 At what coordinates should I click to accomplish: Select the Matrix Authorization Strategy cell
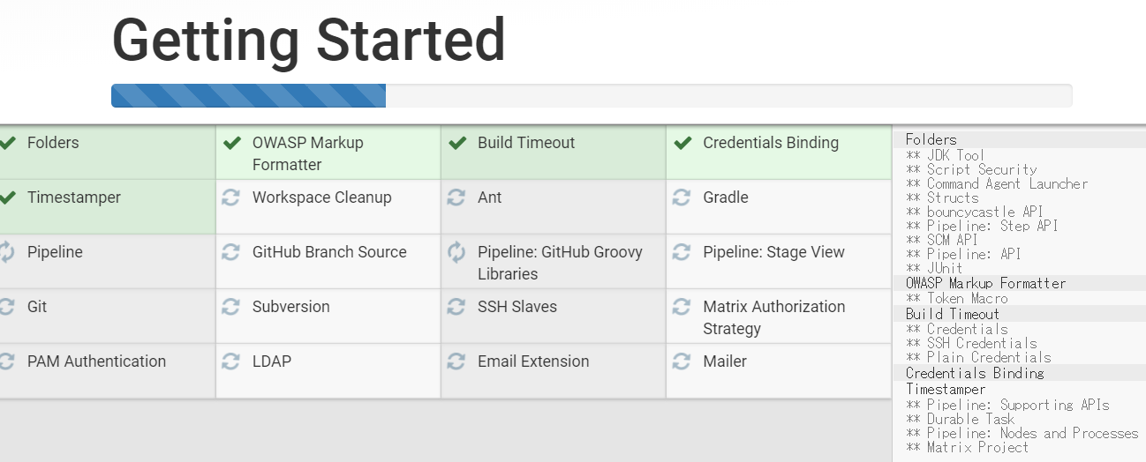click(778, 317)
